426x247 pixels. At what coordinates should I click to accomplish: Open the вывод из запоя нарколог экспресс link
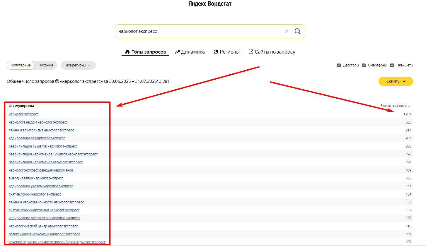pos(36,178)
